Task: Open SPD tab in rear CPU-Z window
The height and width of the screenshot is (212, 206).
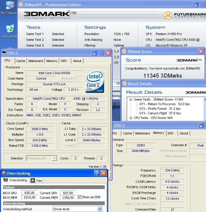Action: click(170, 133)
